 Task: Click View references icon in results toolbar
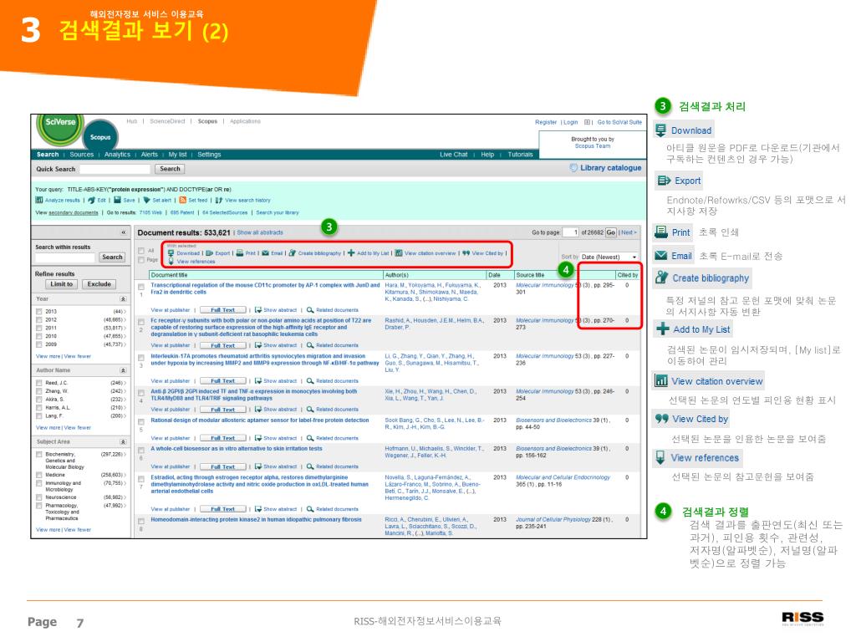171,262
